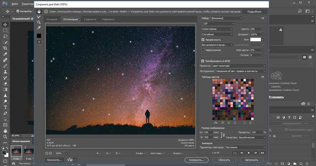Switch to the Исходное tab
This screenshot has width=316, height=166.
pos(52,19)
